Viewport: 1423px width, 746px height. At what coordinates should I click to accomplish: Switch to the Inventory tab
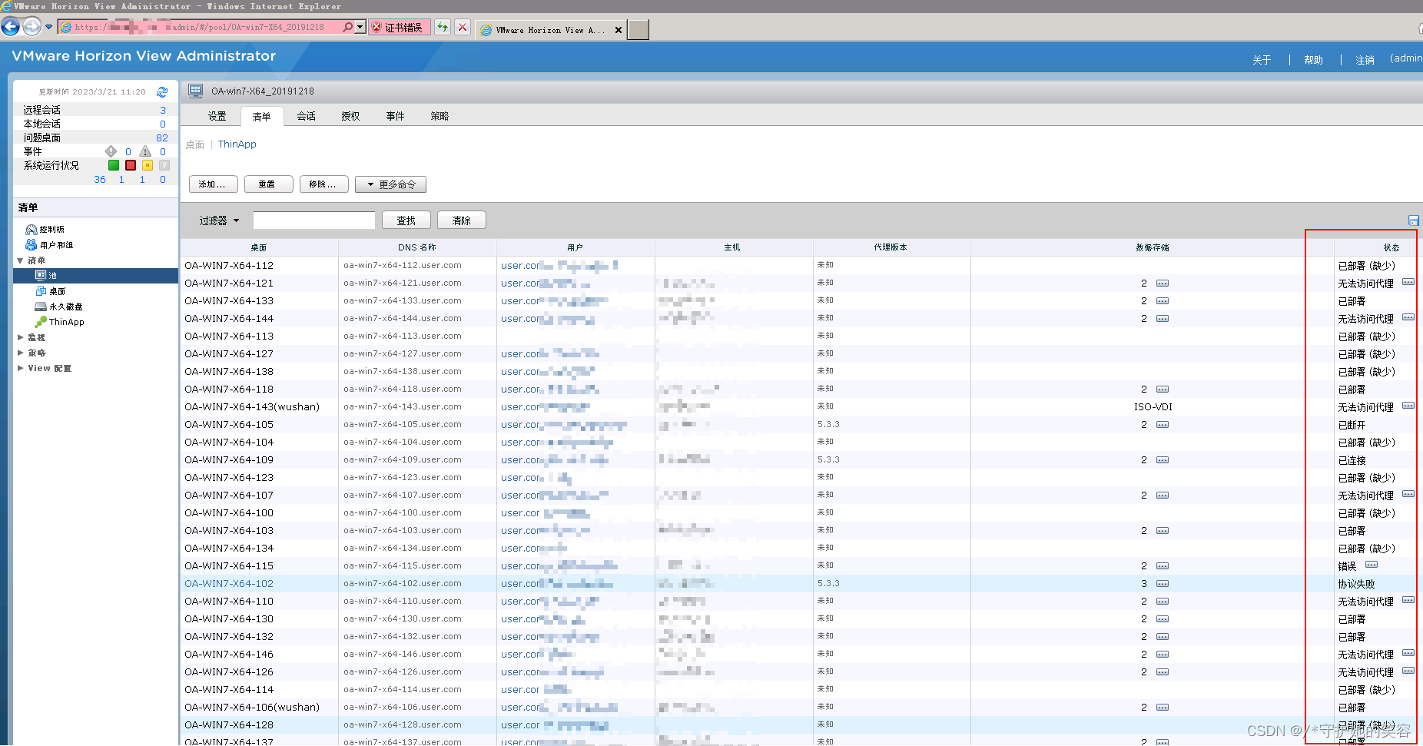[x=262, y=117]
